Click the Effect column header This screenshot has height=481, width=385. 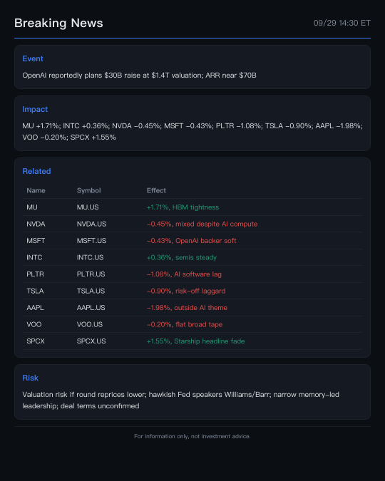point(156,190)
